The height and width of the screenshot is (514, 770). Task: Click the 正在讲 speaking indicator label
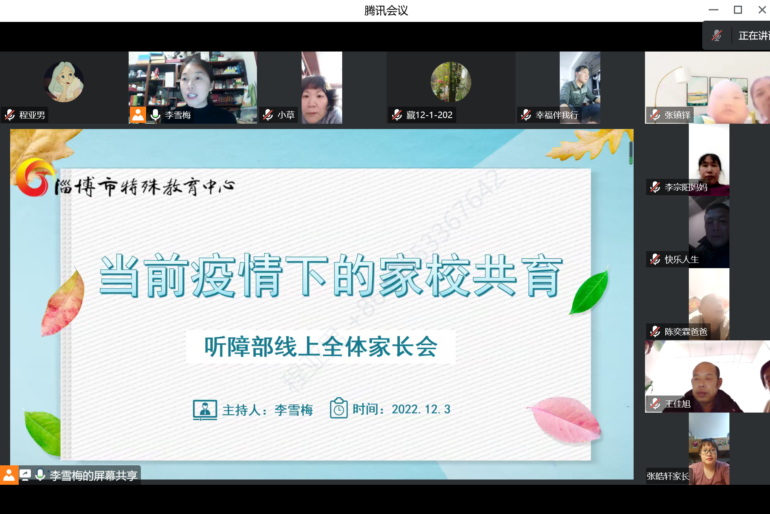tap(753, 36)
